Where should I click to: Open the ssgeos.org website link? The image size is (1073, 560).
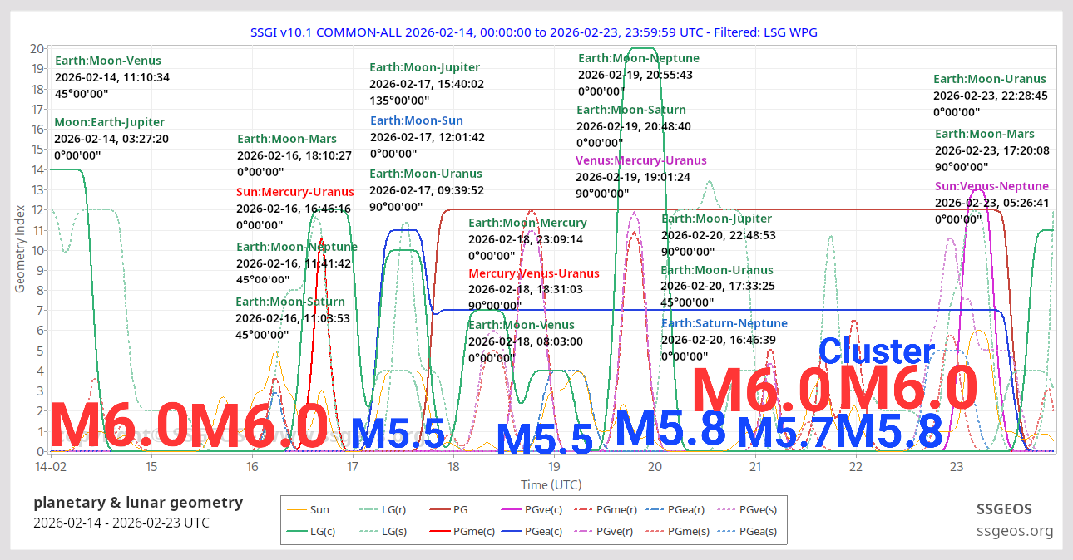[x=1016, y=530]
